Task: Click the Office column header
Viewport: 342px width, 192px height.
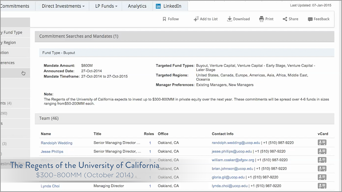Action: point(163,134)
